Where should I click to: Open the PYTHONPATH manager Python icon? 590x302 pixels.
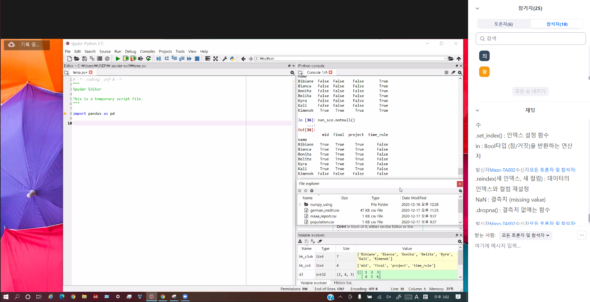(x=232, y=58)
